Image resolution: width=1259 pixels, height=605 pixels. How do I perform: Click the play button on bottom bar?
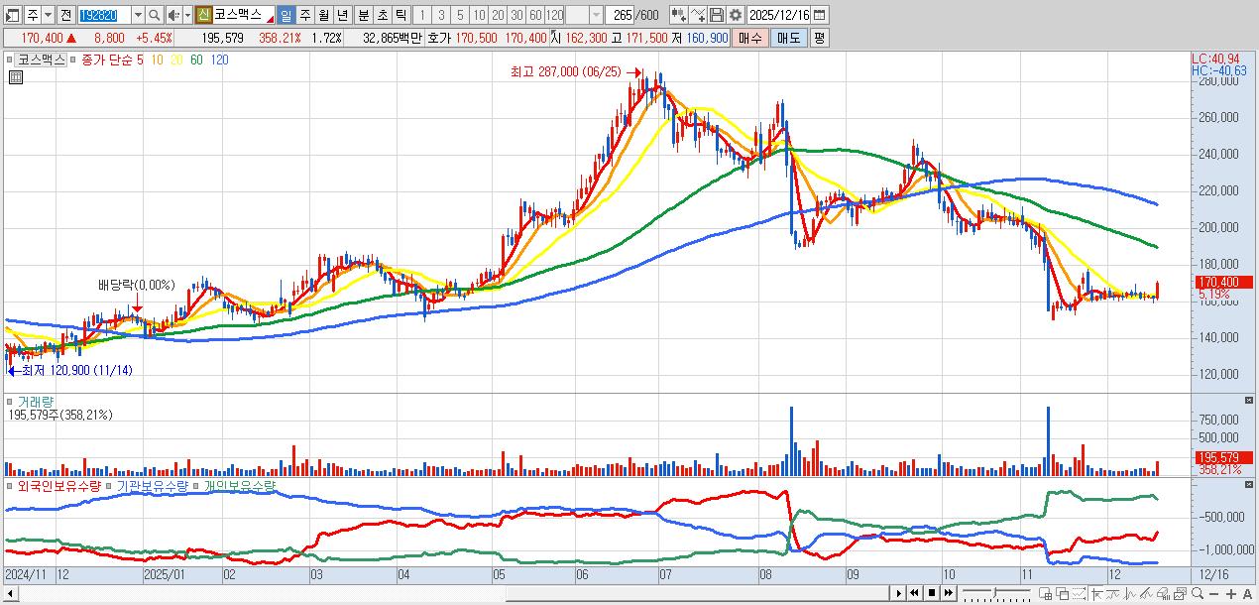pos(899,593)
